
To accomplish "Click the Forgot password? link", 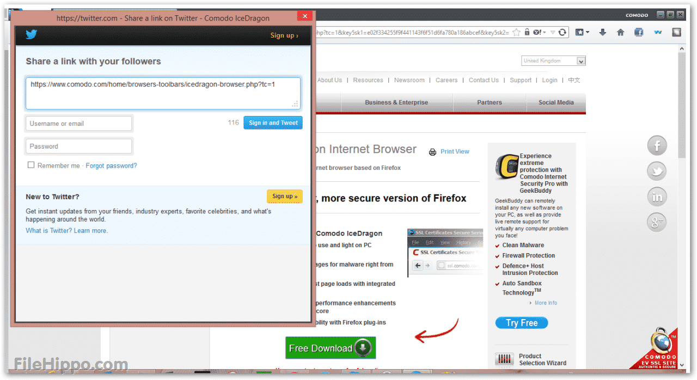I will tap(111, 166).
